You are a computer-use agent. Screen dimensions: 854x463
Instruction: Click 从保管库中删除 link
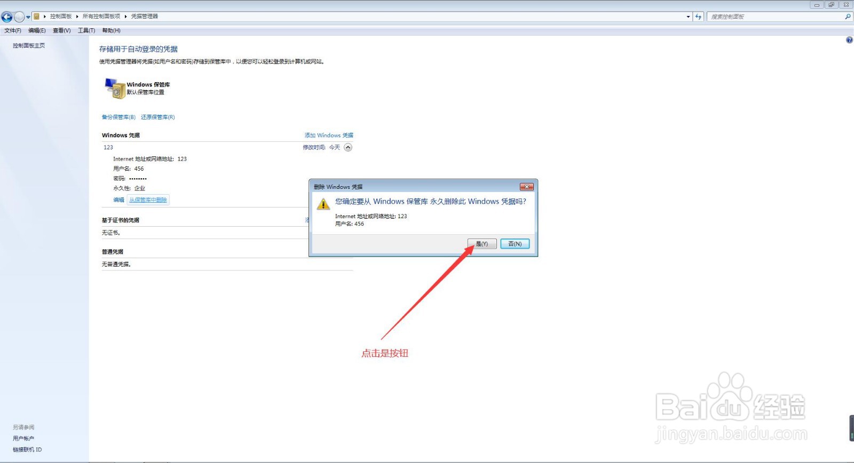tap(148, 199)
